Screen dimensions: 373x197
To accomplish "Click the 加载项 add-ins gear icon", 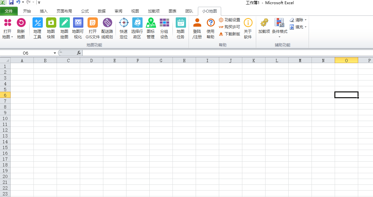I will (x=264, y=23).
